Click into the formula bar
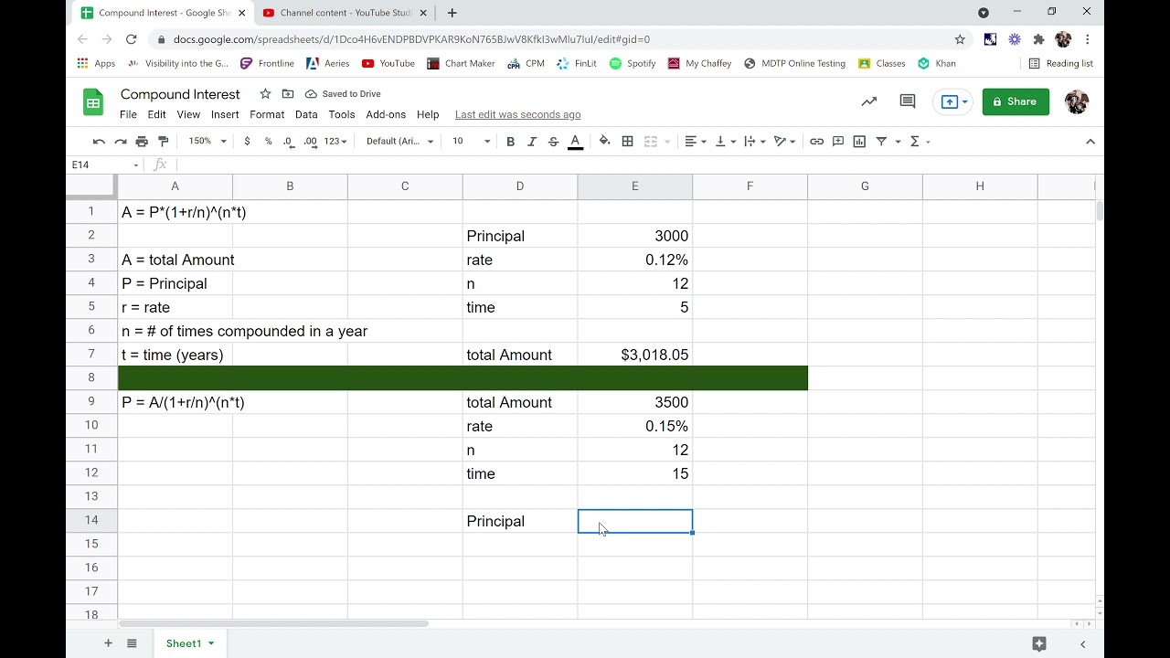Viewport: 1170px width, 658px height. [x=635, y=164]
